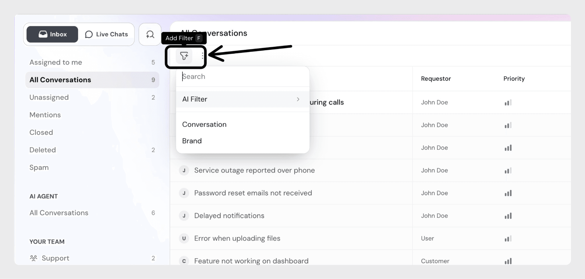Select Conversation in the filter menu
585x279 pixels.
pos(204,124)
